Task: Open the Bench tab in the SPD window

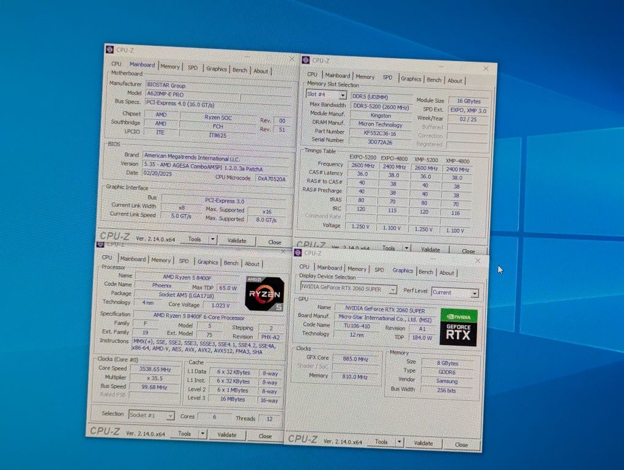Action: tap(434, 80)
